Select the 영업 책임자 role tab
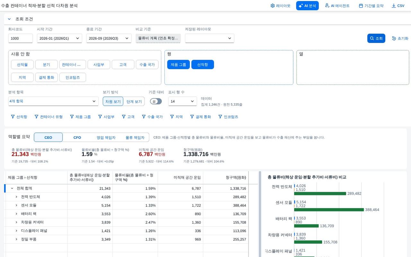 (106, 137)
